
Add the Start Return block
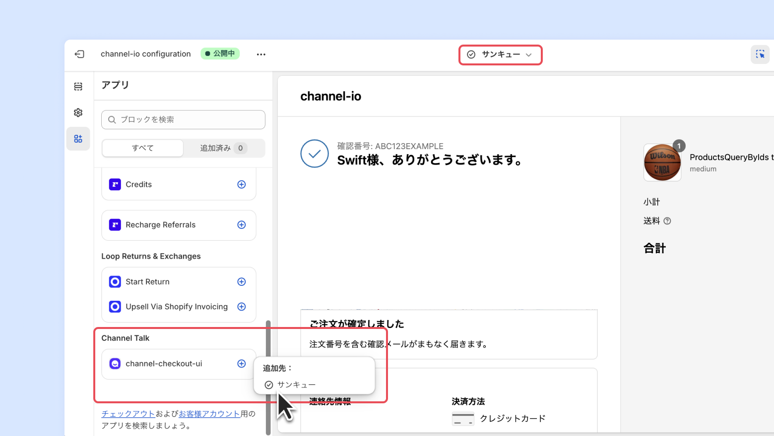tap(242, 282)
